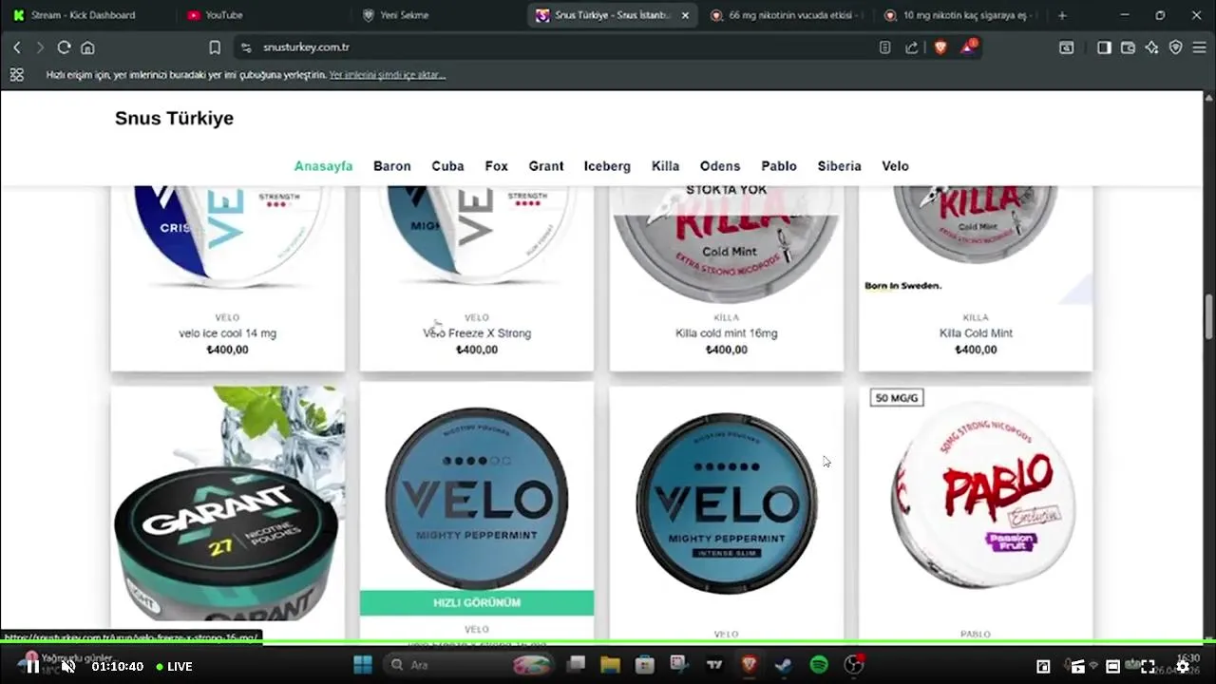This screenshot has width=1216, height=684.
Task: Click the share page icon
Action: tap(912, 47)
